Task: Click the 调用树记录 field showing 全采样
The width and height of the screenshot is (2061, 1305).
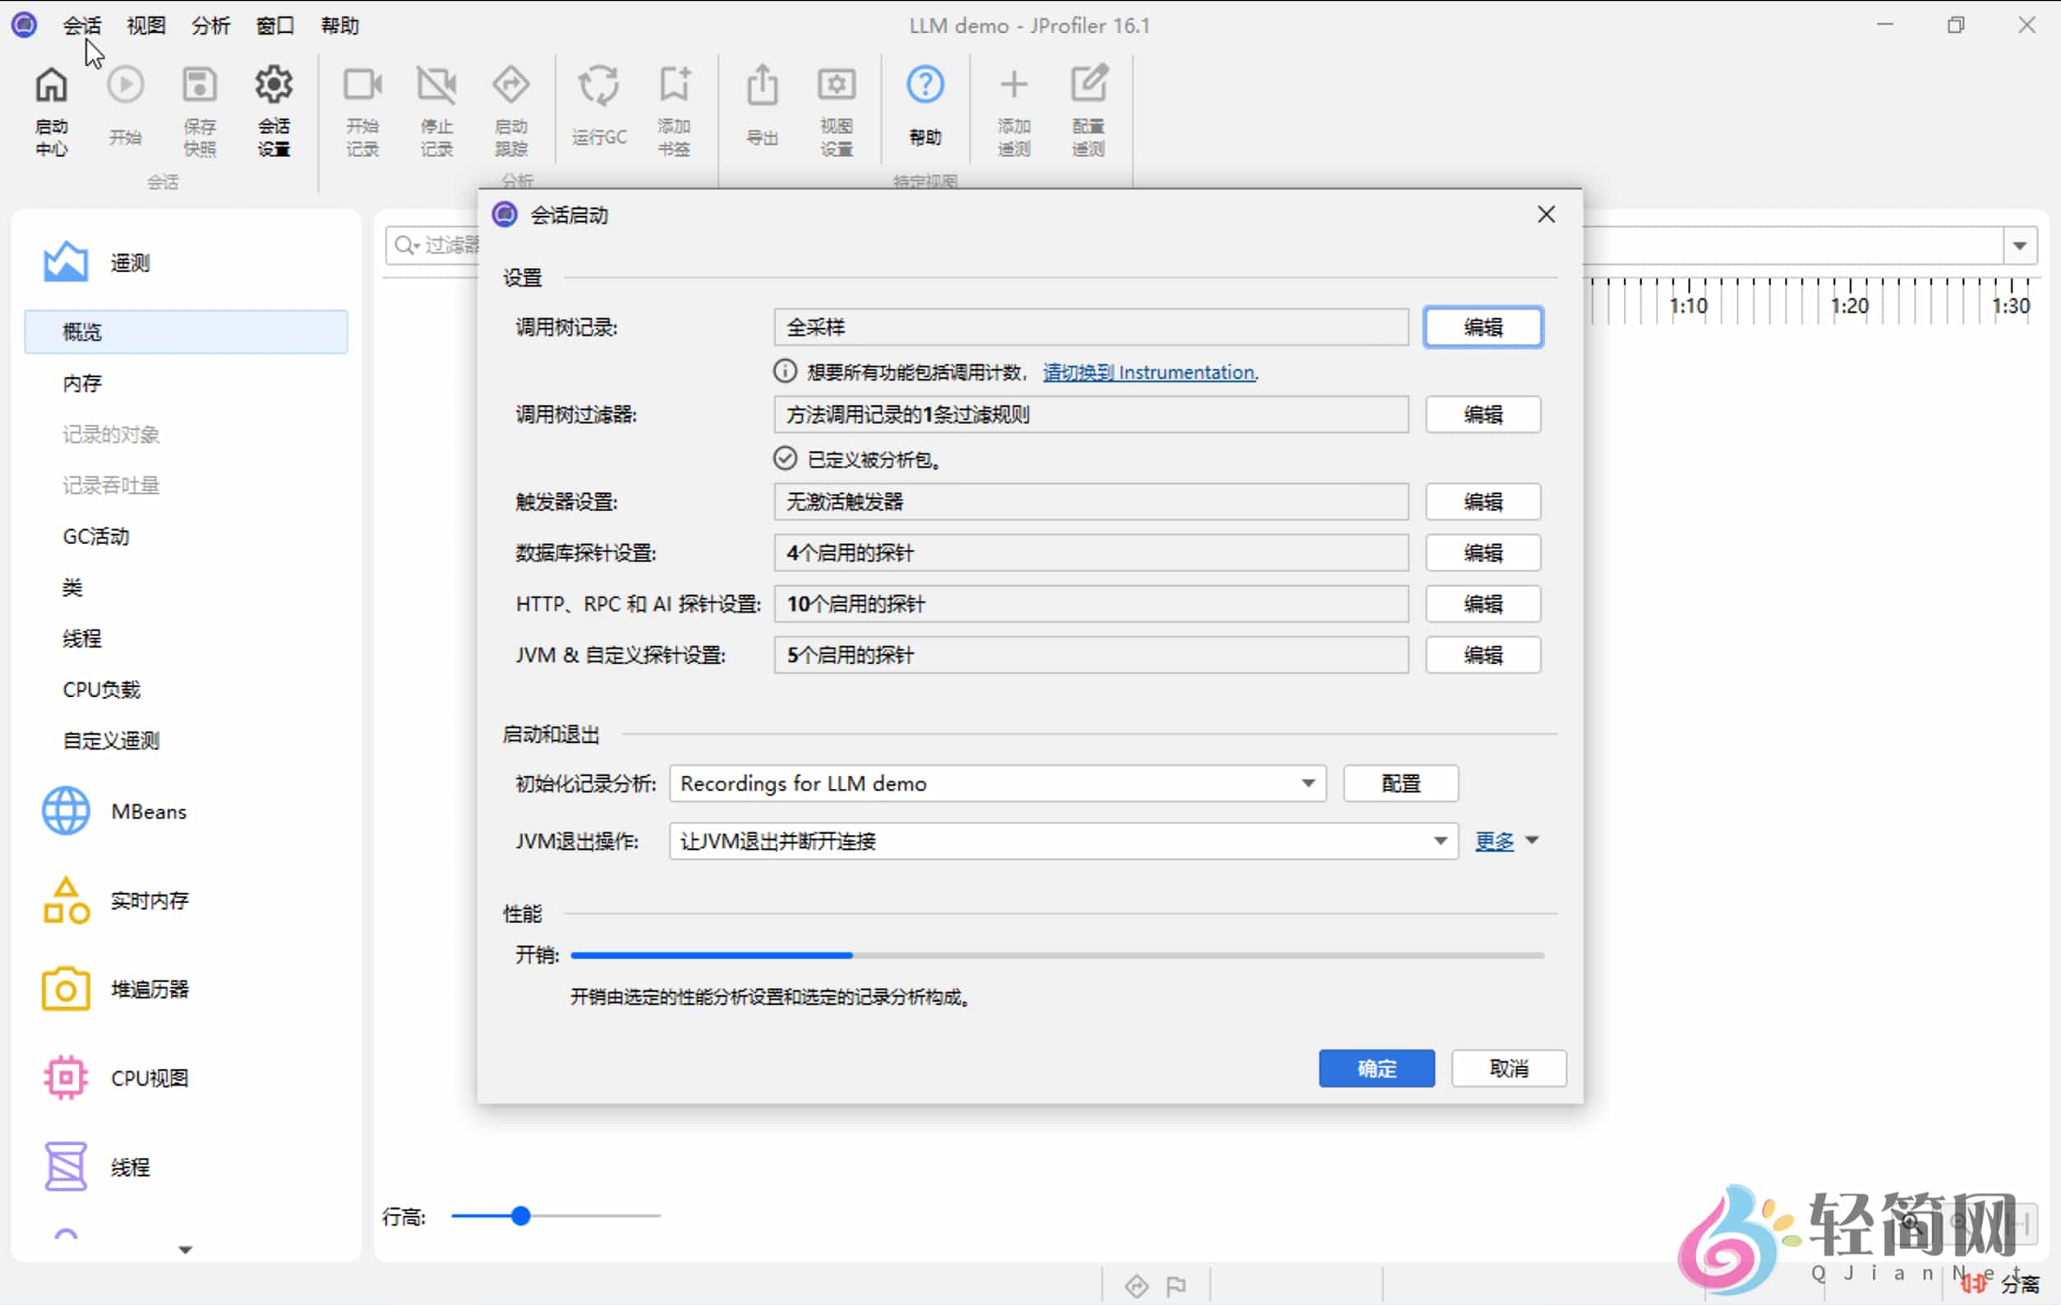Action: 1091,327
